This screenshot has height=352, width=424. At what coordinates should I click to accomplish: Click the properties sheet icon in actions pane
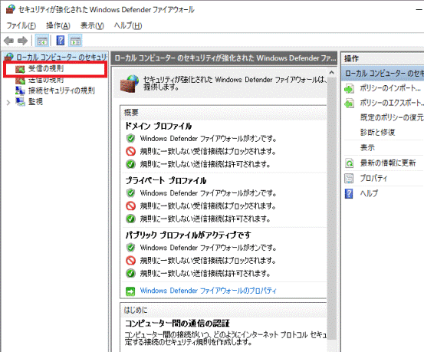[349, 178]
